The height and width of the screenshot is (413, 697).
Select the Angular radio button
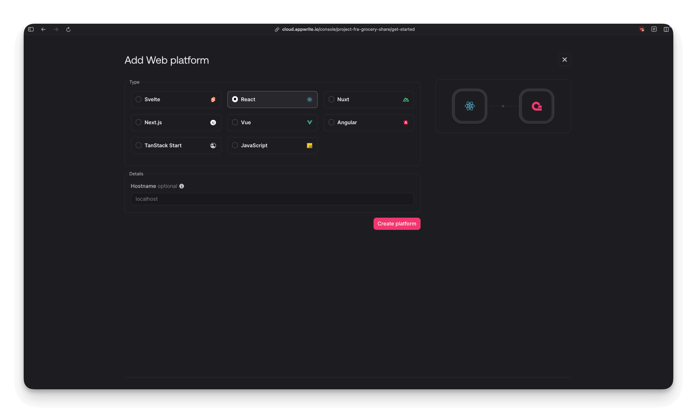pos(331,122)
